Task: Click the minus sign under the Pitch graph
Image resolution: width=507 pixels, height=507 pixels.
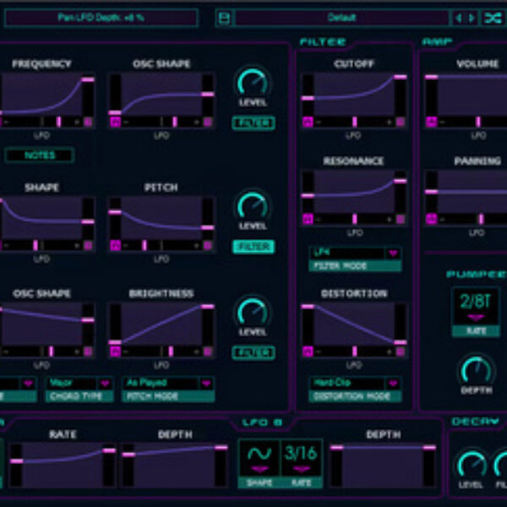Action: [126, 246]
